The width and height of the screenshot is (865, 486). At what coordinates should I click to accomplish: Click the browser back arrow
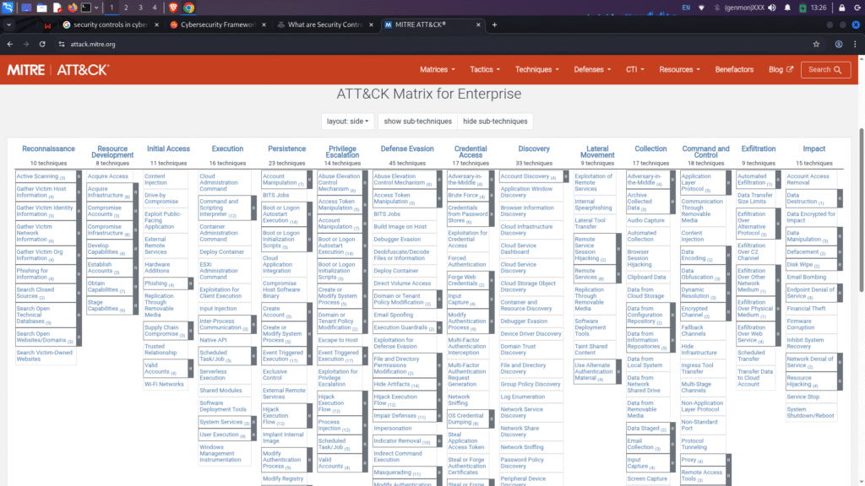10,44
